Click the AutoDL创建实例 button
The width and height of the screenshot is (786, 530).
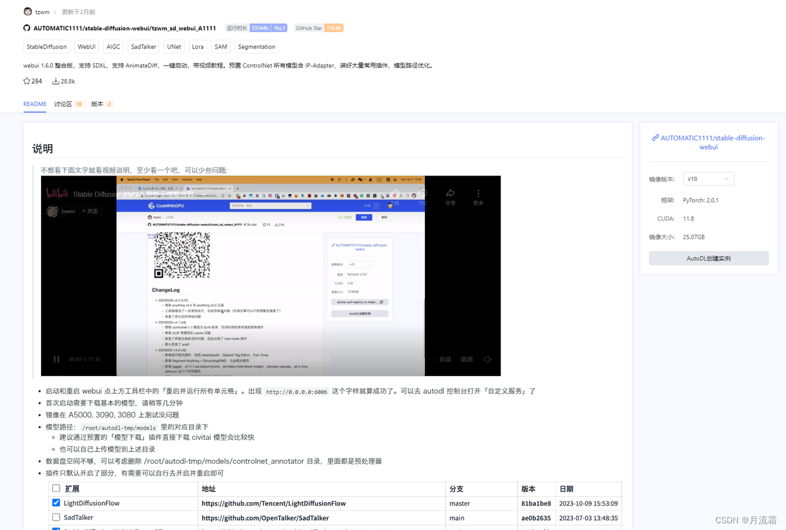[709, 258]
